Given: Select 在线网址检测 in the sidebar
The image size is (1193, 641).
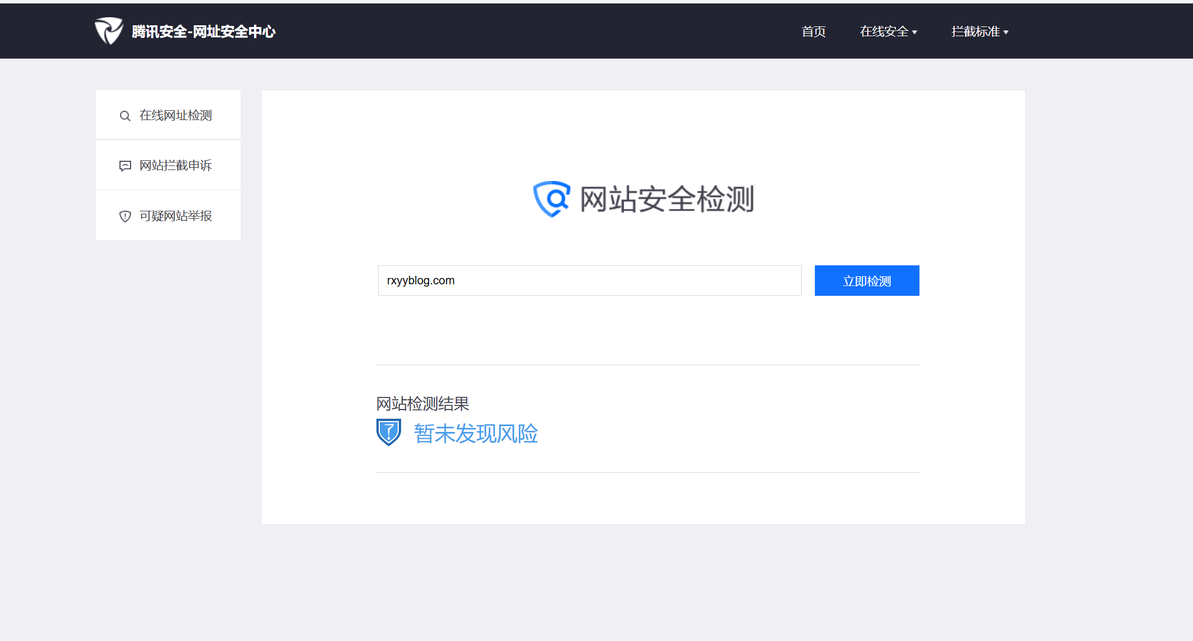Looking at the screenshot, I should pos(175,115).
